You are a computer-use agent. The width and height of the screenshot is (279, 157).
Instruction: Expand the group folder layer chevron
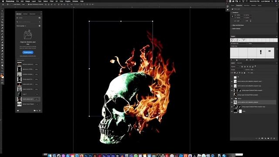234,99
